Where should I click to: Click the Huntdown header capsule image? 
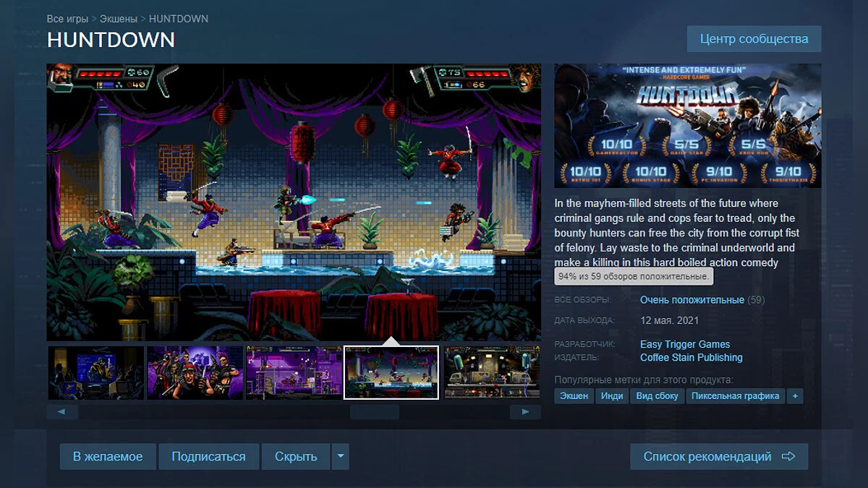pyautogui.click(x=688, y=126)
